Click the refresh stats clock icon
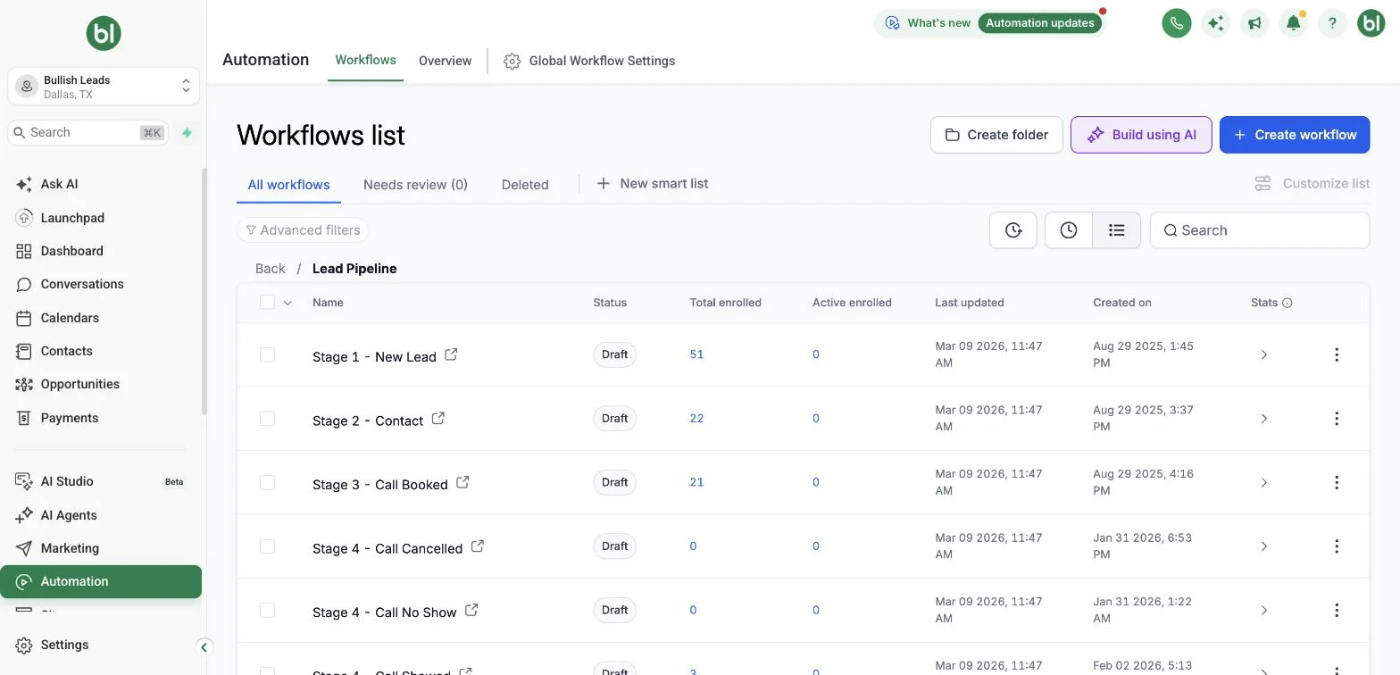The image size is (1400, 675). 1013,230
